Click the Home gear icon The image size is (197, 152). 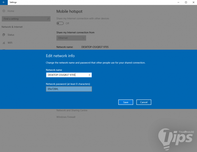4,11
